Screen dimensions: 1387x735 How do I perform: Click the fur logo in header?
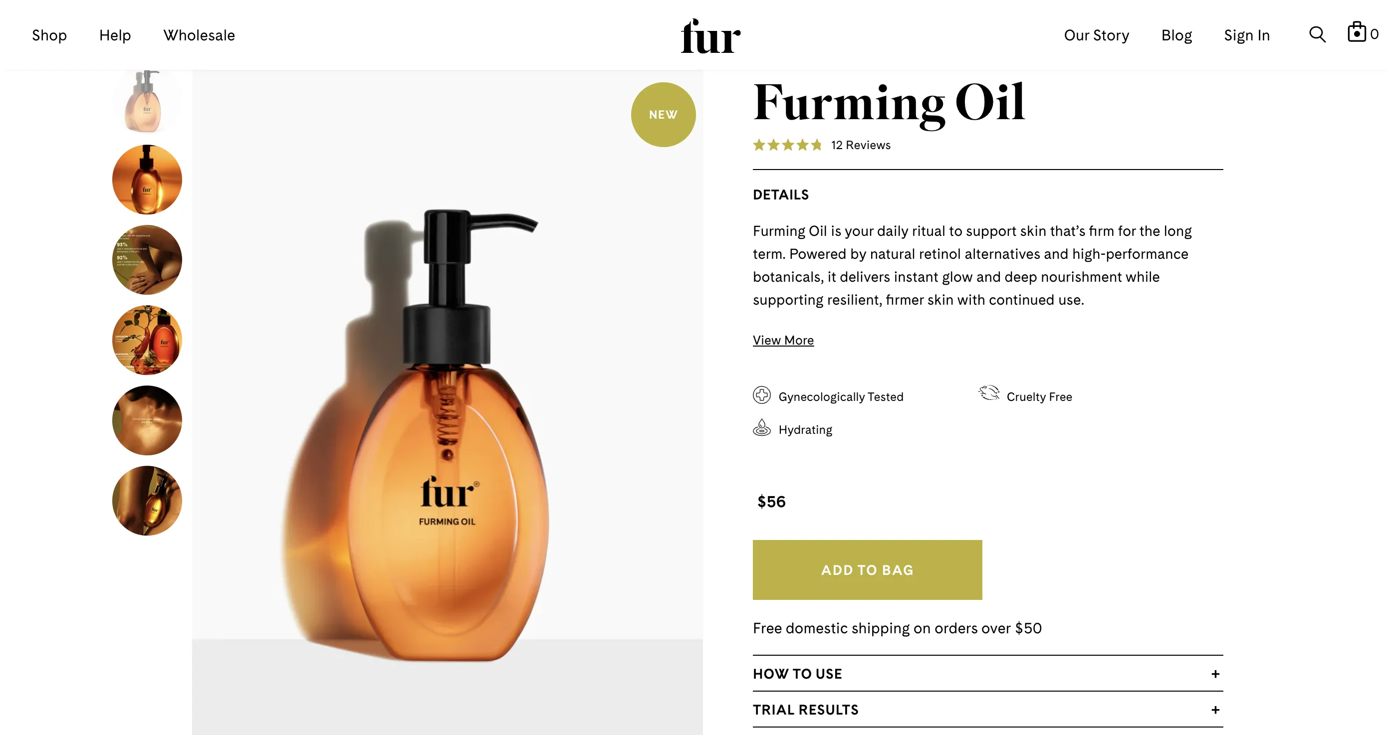[x=711, y=36]
